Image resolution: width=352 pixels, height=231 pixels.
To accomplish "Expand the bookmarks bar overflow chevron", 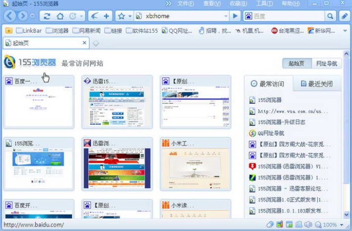I will pyautogui.click(x=345, y=30).
